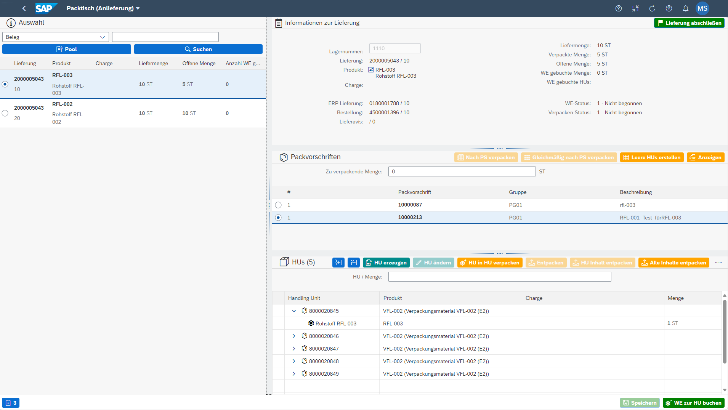Click the refresh icon in the header
Screen dimensions: 728x410
click(652, 8)
